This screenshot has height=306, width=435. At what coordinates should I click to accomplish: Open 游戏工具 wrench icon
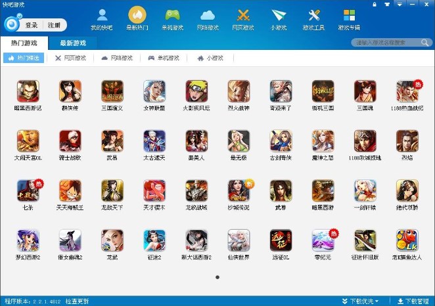click(314, 16)
